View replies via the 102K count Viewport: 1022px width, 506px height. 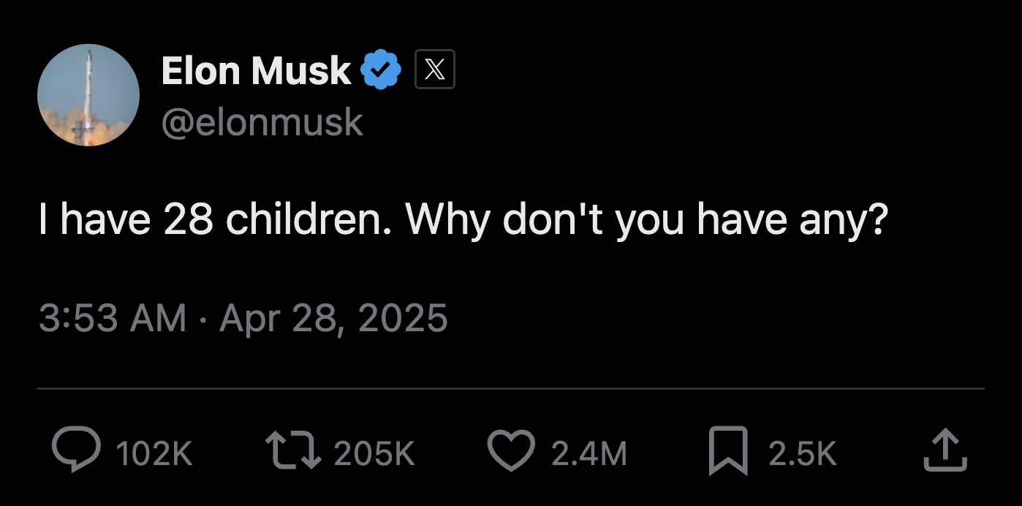[154, 453]
